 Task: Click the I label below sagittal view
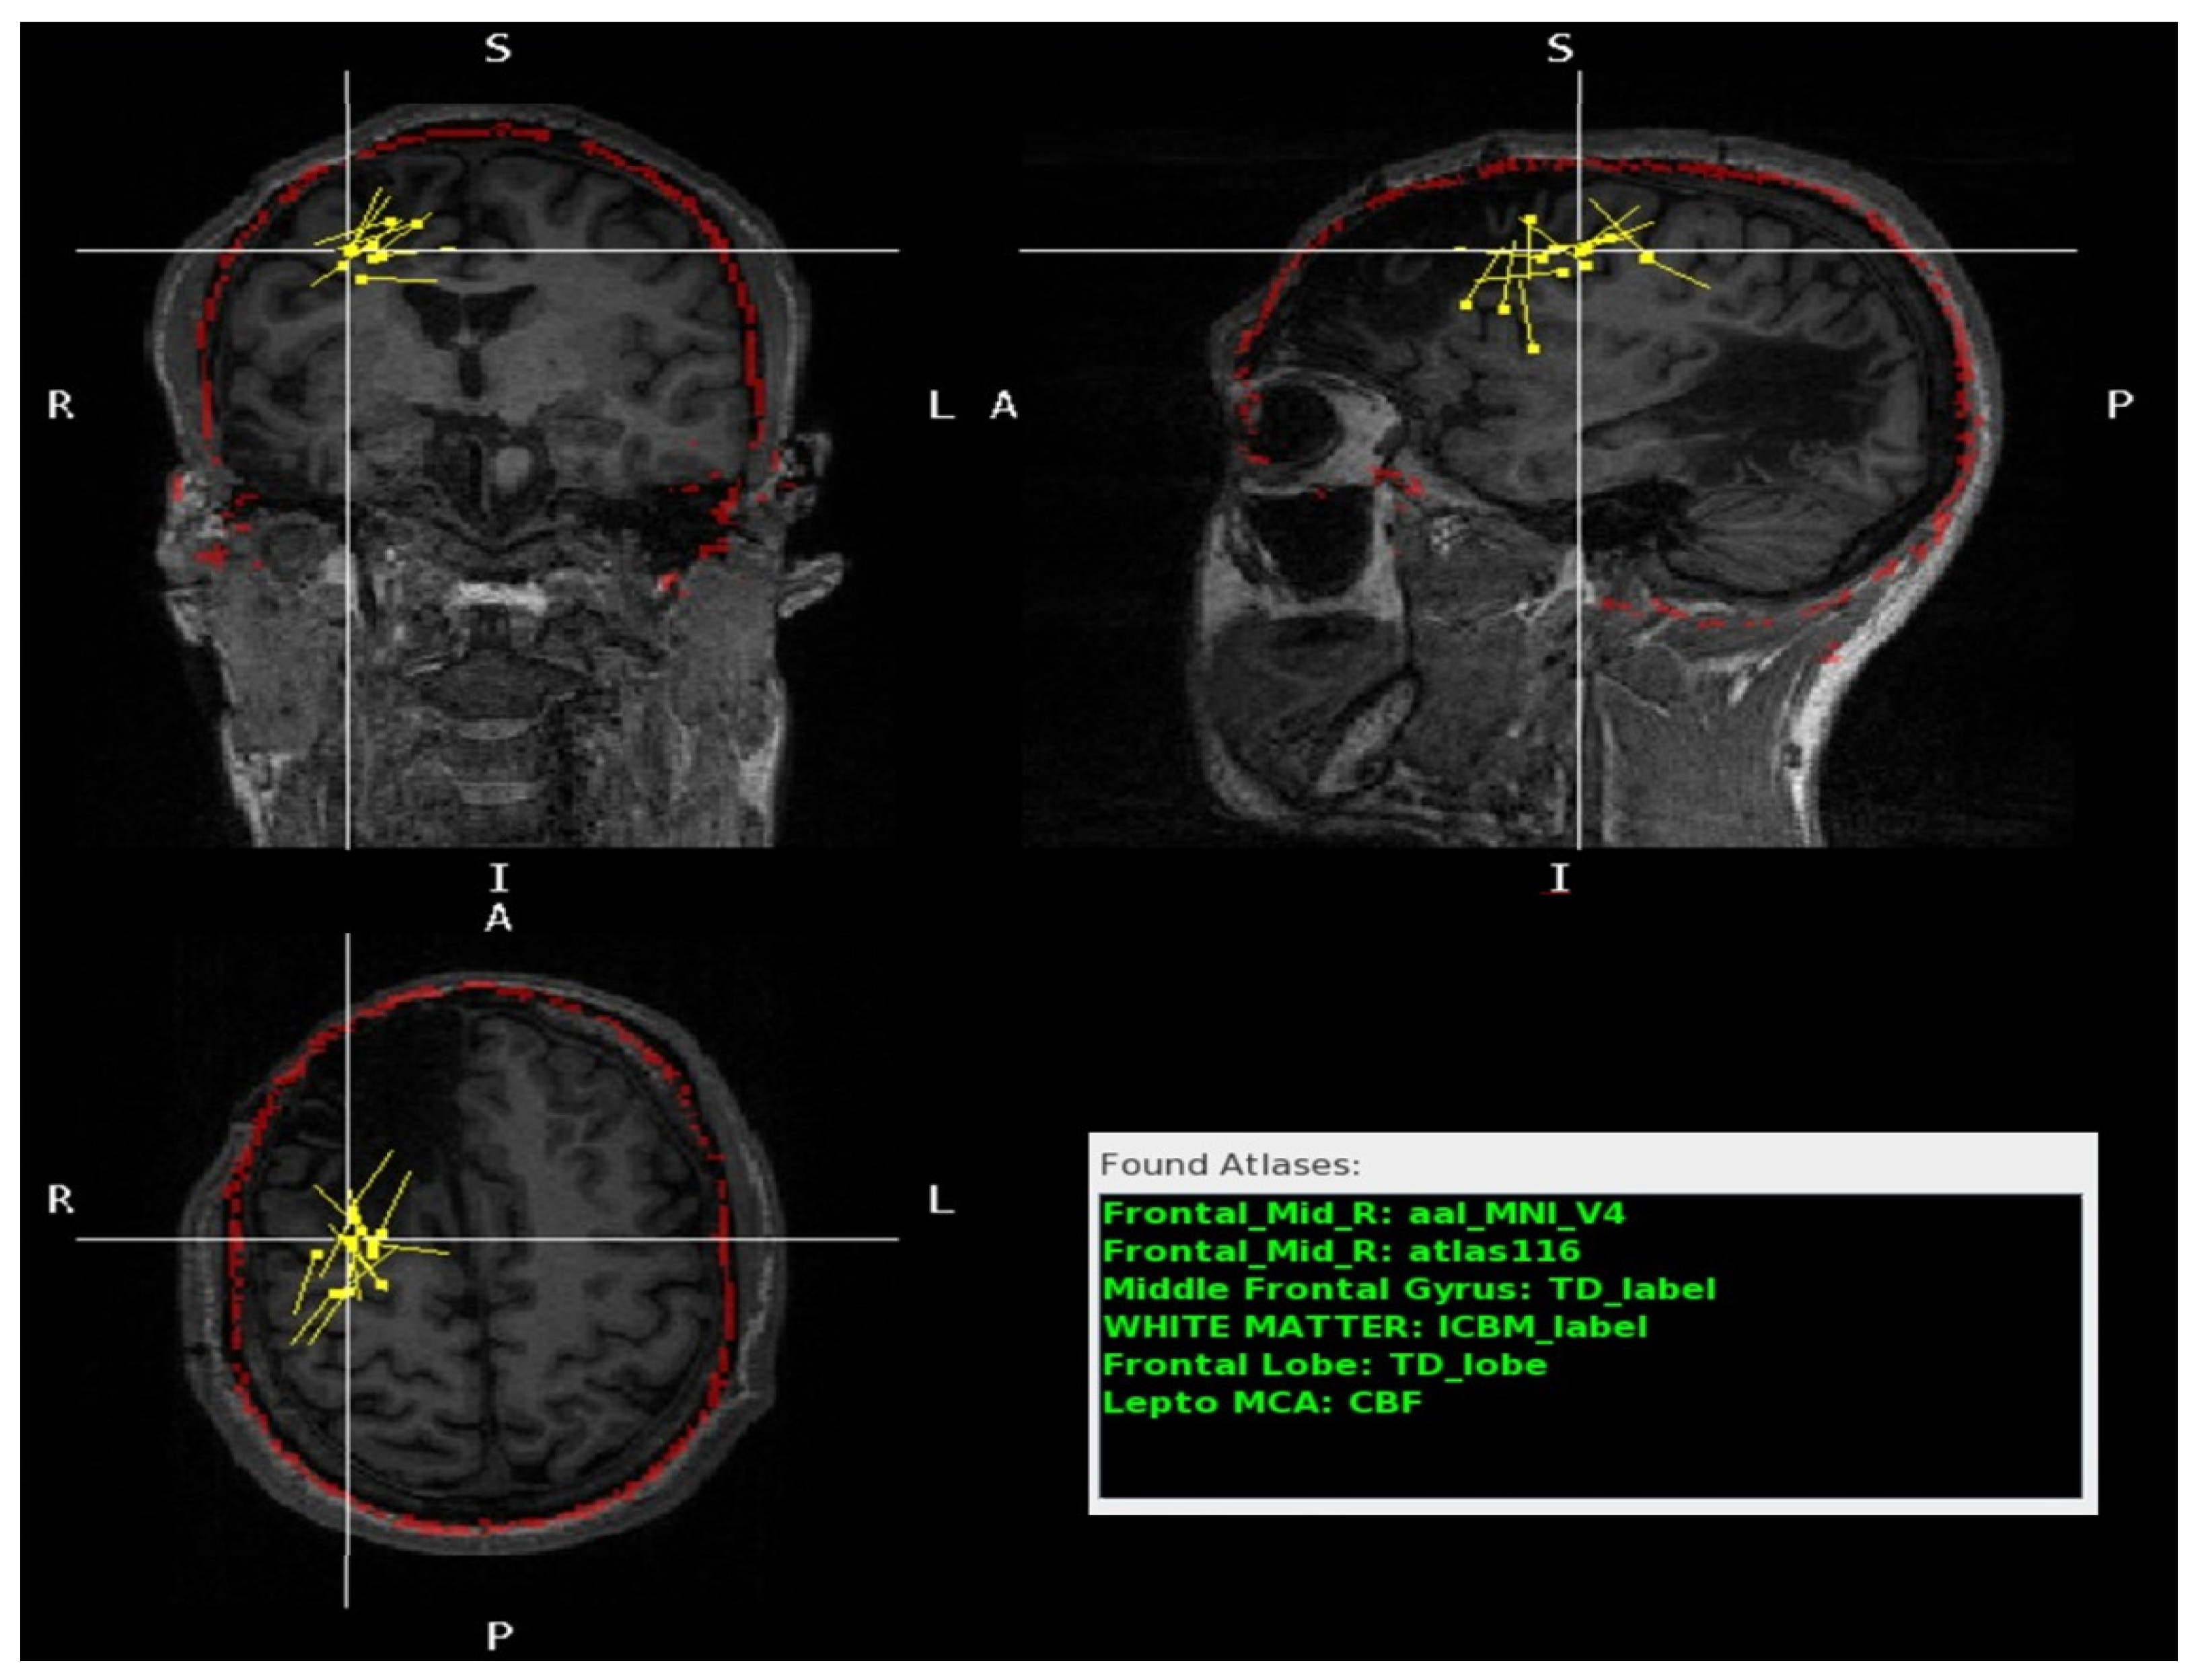(1560, 878)
